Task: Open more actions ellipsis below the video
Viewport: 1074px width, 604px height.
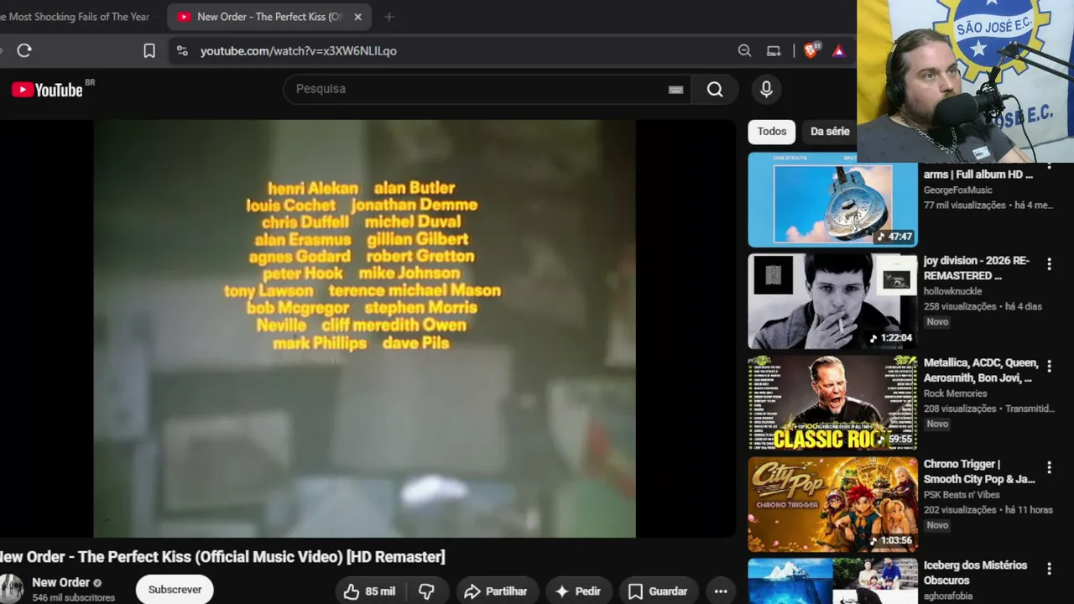Action: click(721, 591)
